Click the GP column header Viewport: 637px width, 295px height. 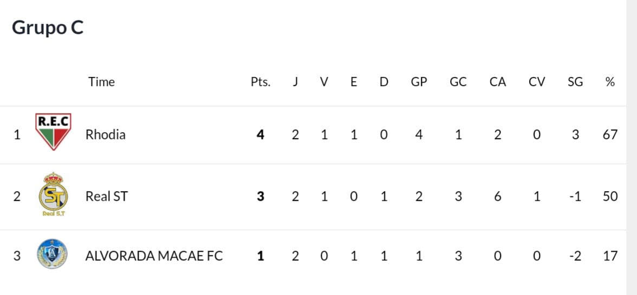[x=419, y=82]
